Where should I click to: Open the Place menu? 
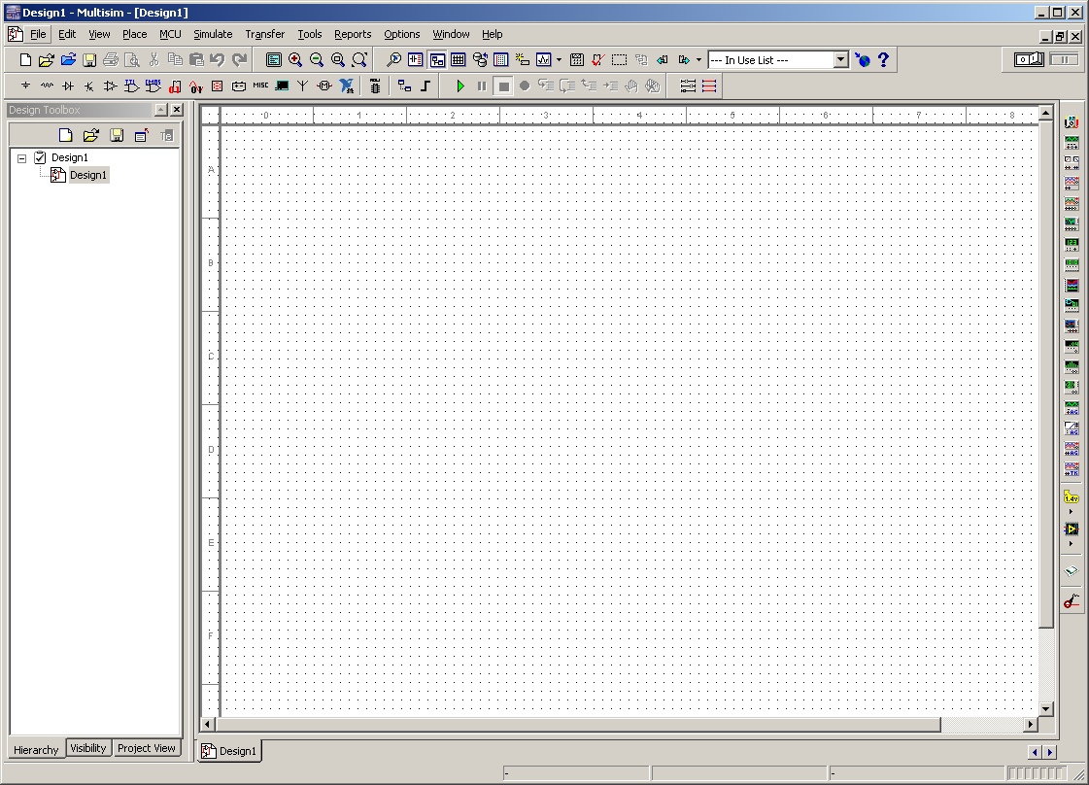point(135,34)
